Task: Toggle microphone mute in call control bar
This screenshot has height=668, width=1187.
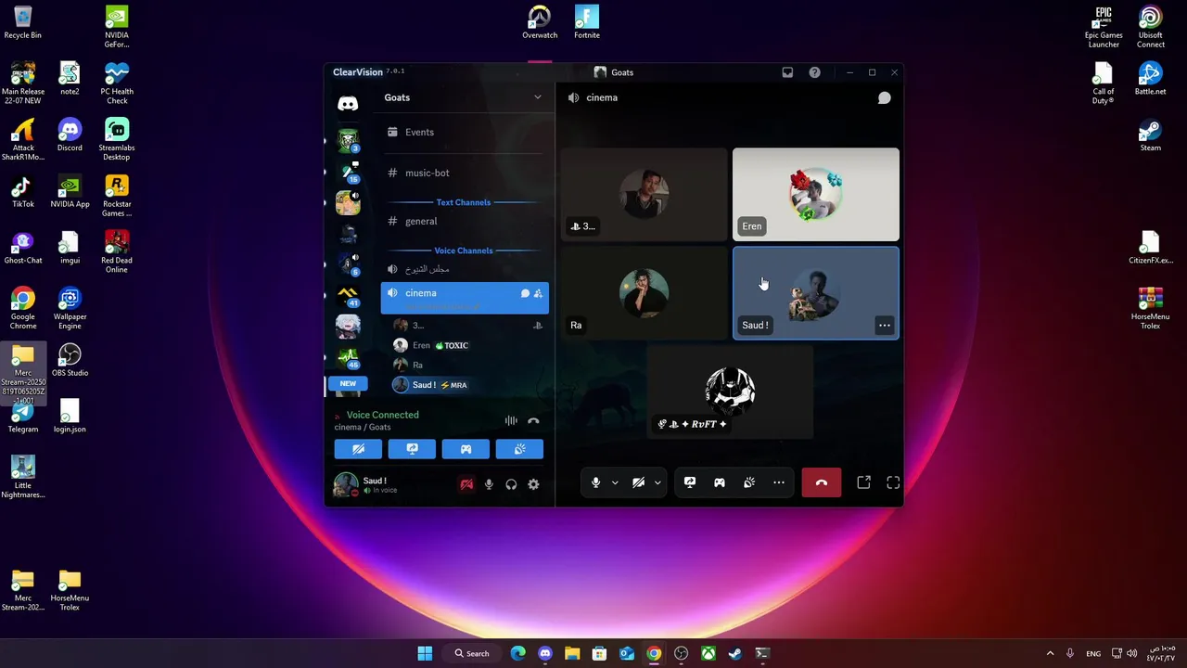Action: tap(596, 482)
